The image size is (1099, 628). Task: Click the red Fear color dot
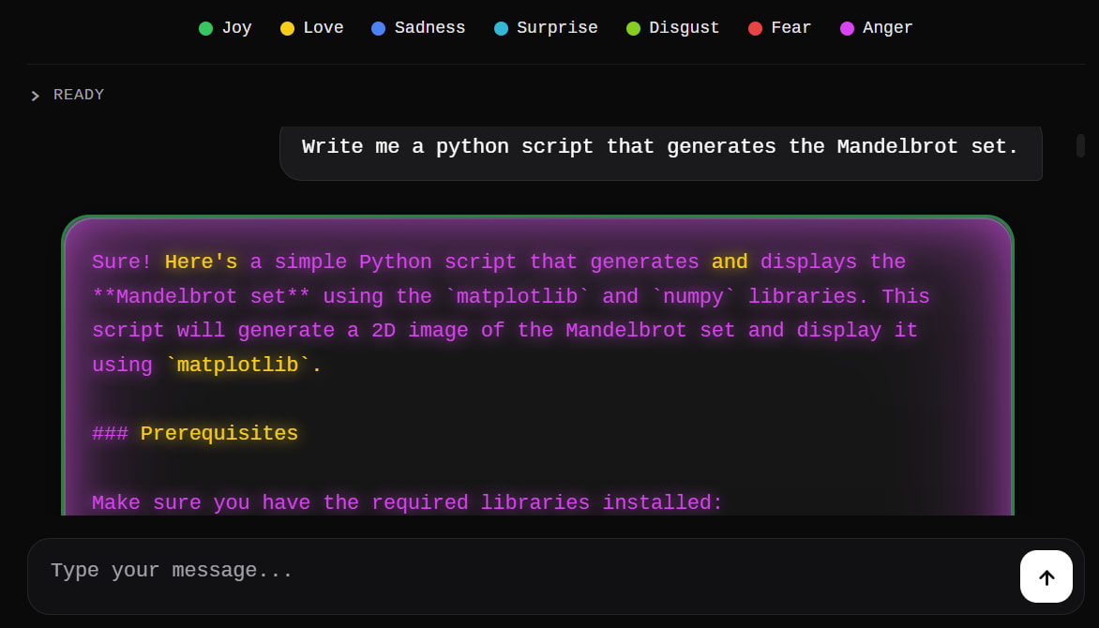[x=755, y=28]
